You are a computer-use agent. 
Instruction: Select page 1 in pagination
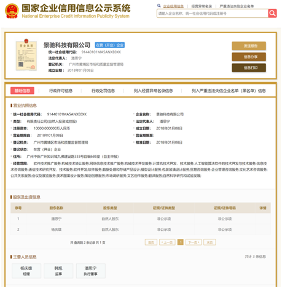[x=181, y=243]
